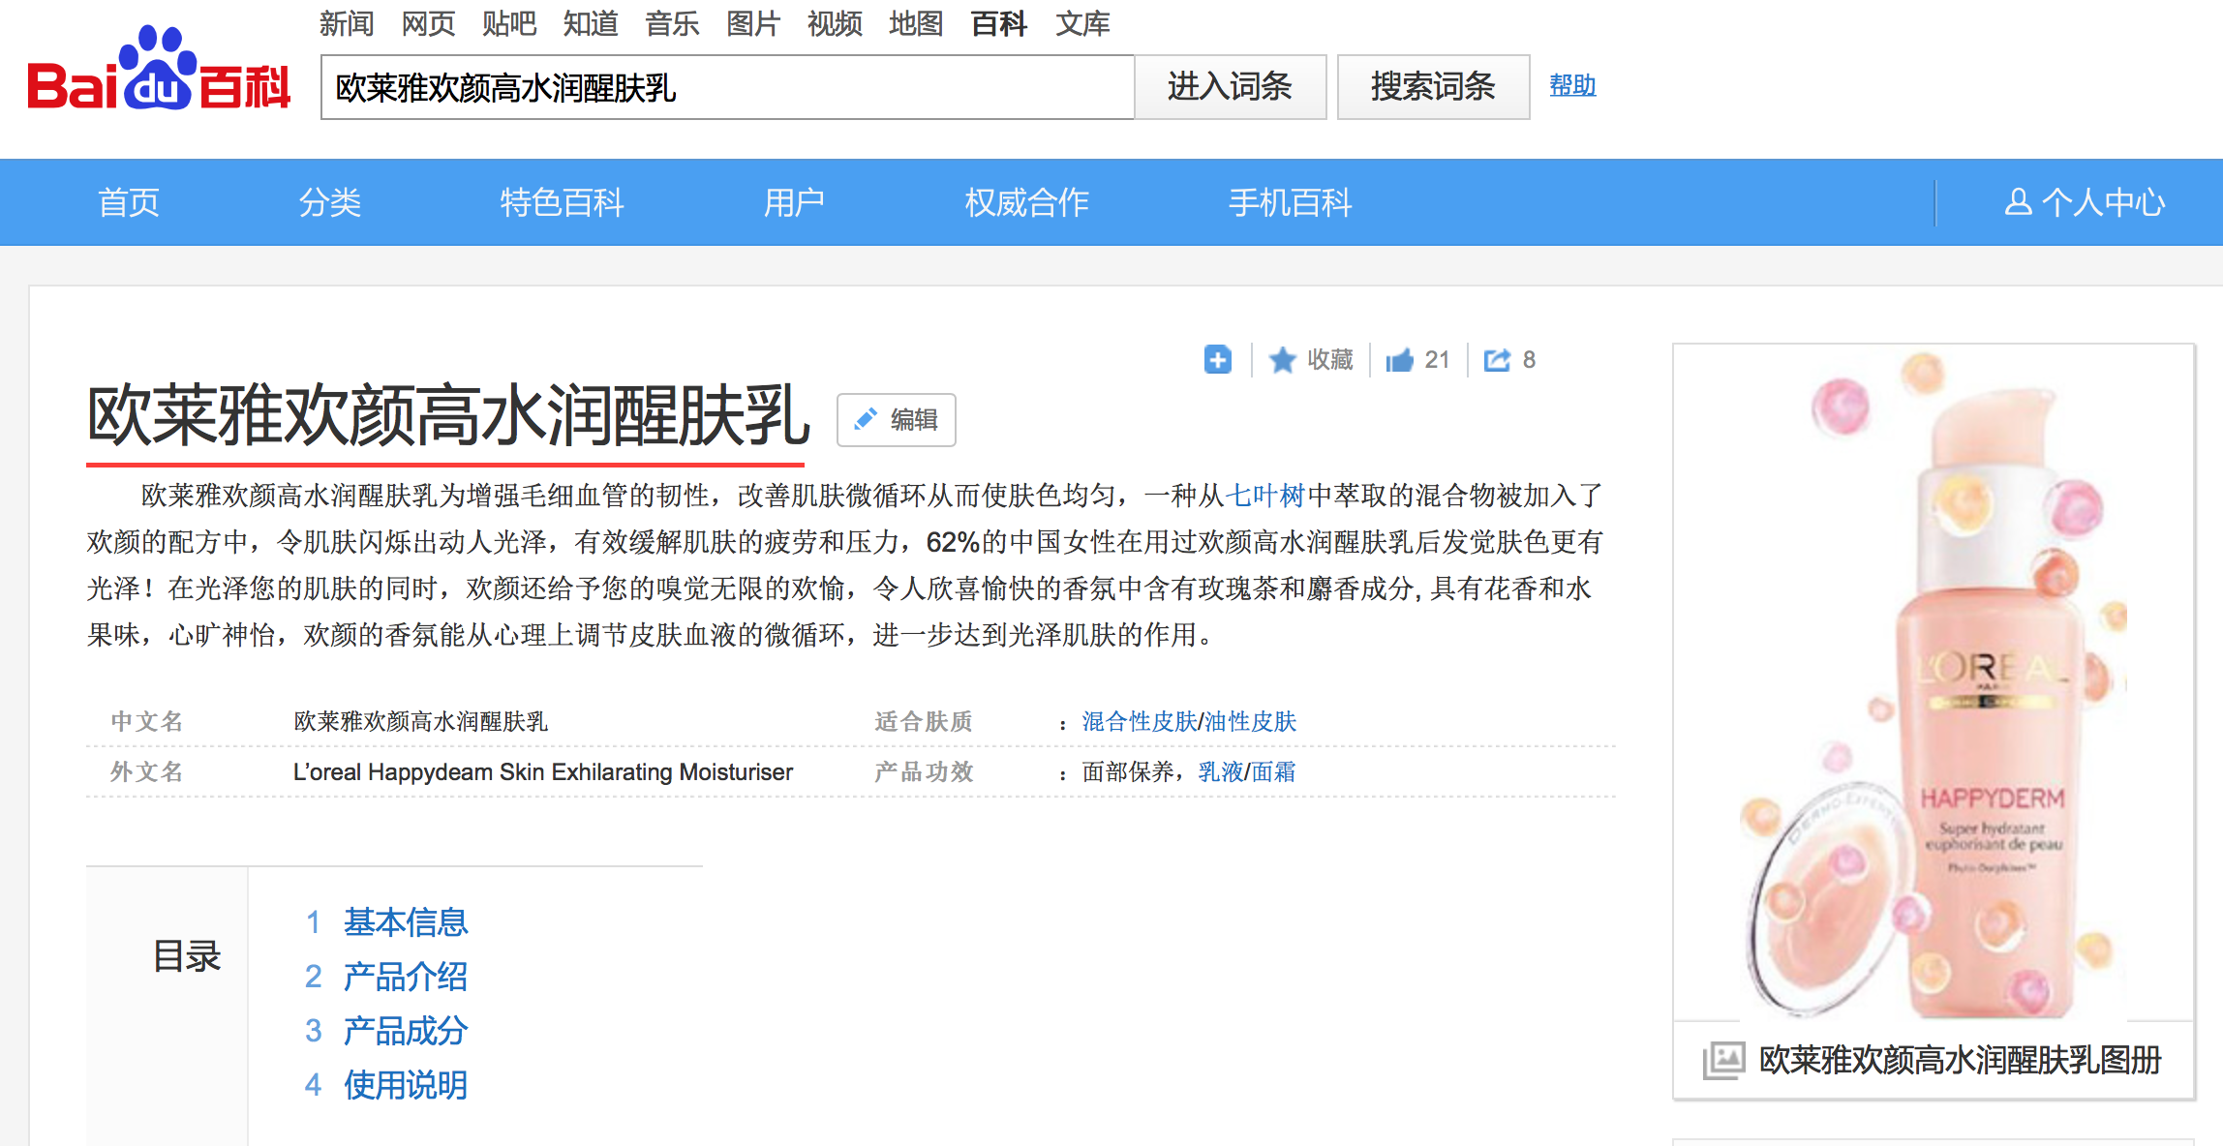Jump to section 1 基本信息
The image size is (2223, 1146).
[x=405, y=922]
